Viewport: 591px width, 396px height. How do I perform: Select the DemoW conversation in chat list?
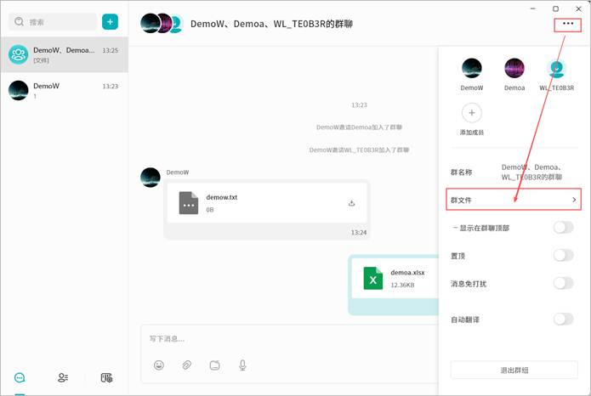[64, 90]
